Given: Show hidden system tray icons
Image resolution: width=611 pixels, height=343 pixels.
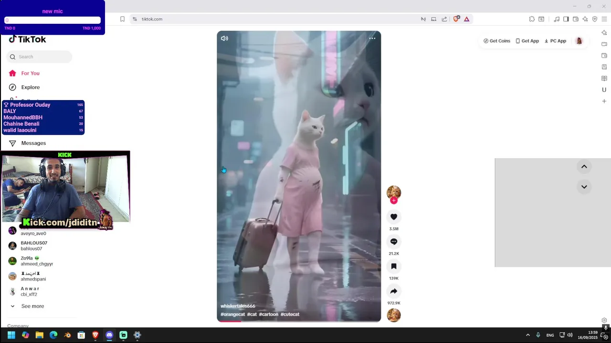Looking at the screenshot, I should coord(527,335).
